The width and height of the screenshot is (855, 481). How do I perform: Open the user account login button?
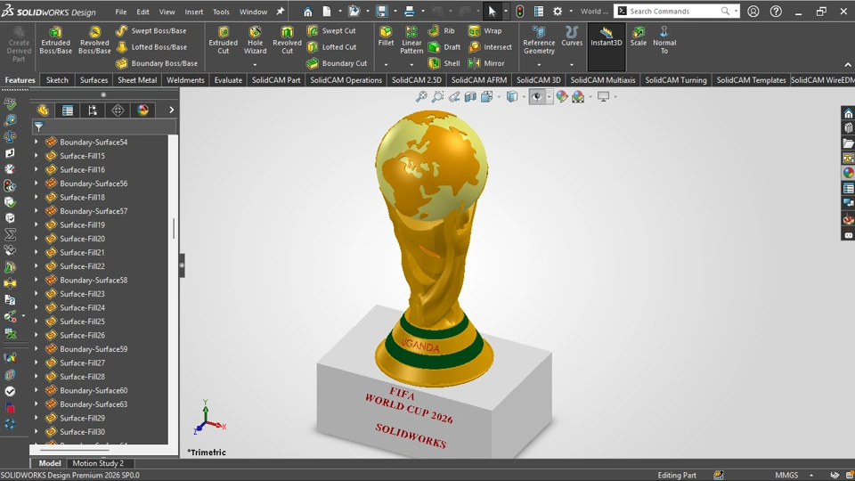[753, 12]
